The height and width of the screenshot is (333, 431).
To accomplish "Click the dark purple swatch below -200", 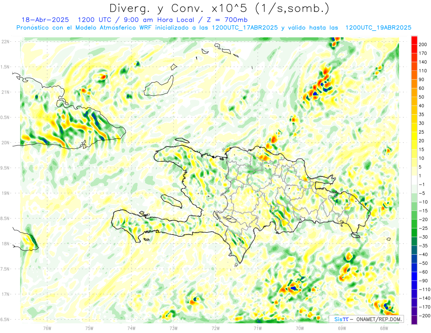I will pos(414,320).
